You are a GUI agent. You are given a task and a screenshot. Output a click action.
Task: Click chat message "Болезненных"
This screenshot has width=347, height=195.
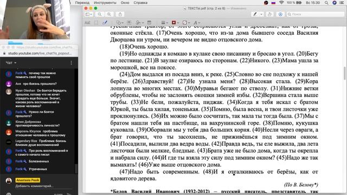click(38, 161)
